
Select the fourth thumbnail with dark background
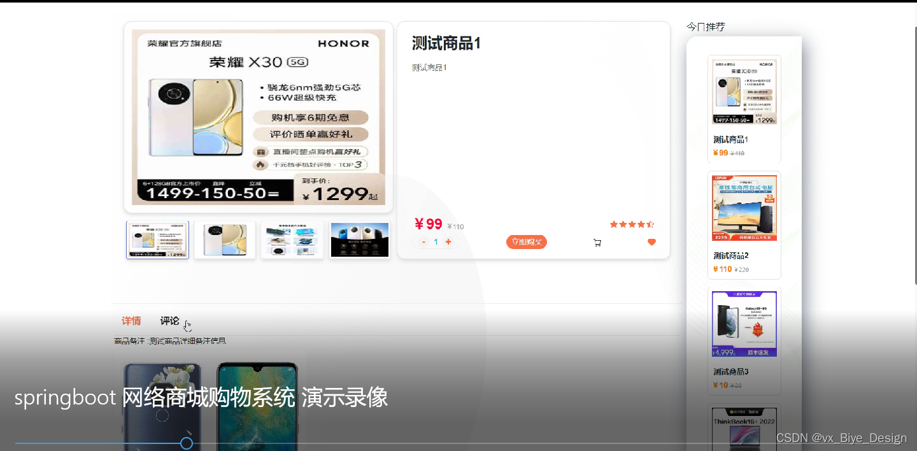pos(360,240)
